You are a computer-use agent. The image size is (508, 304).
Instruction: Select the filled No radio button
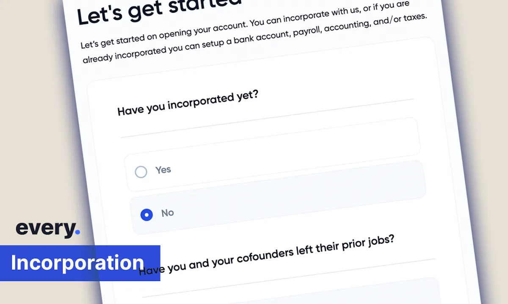[x=146, y=215]
